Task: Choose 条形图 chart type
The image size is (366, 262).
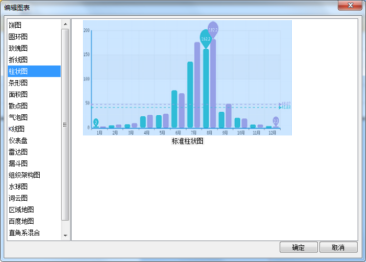Action: [19, 83]
